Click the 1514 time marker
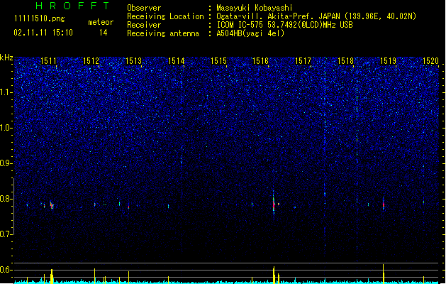This screenshot has height=284, width=446. [176, 61]
